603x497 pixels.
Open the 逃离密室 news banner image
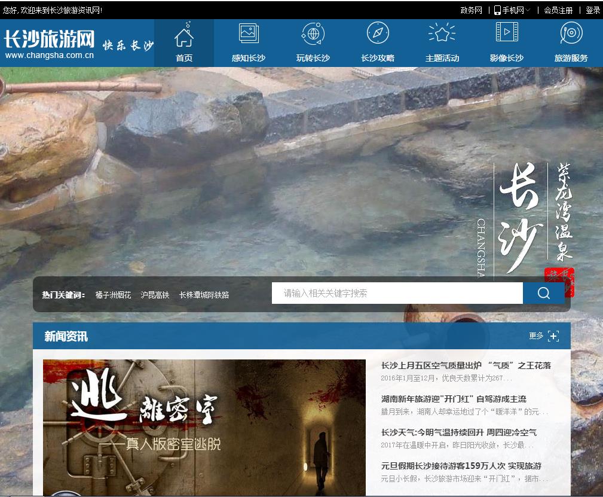tap(204, 428)
